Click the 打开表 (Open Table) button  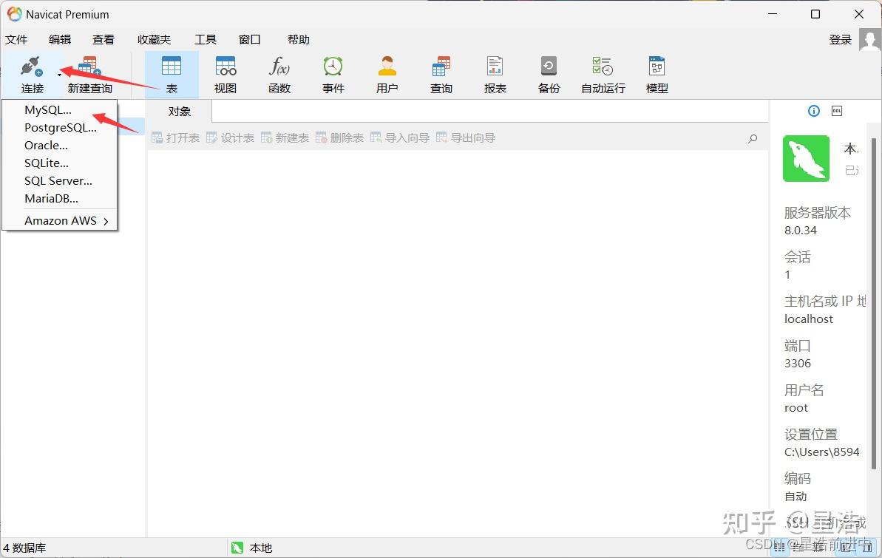(x=175, y=137)
